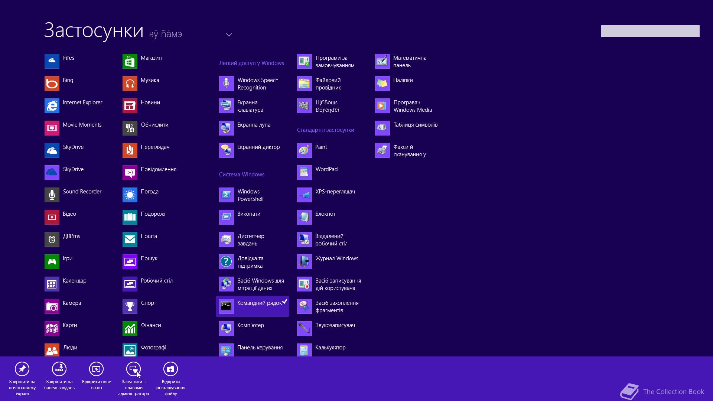Open the Відео app icon
Viewport: 713px width, 401px height.
coord(52,217)
